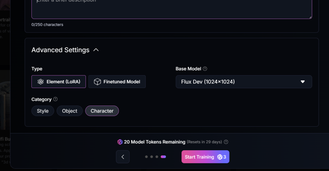Open the Flux Dev base model dropdown

[244, 82]
